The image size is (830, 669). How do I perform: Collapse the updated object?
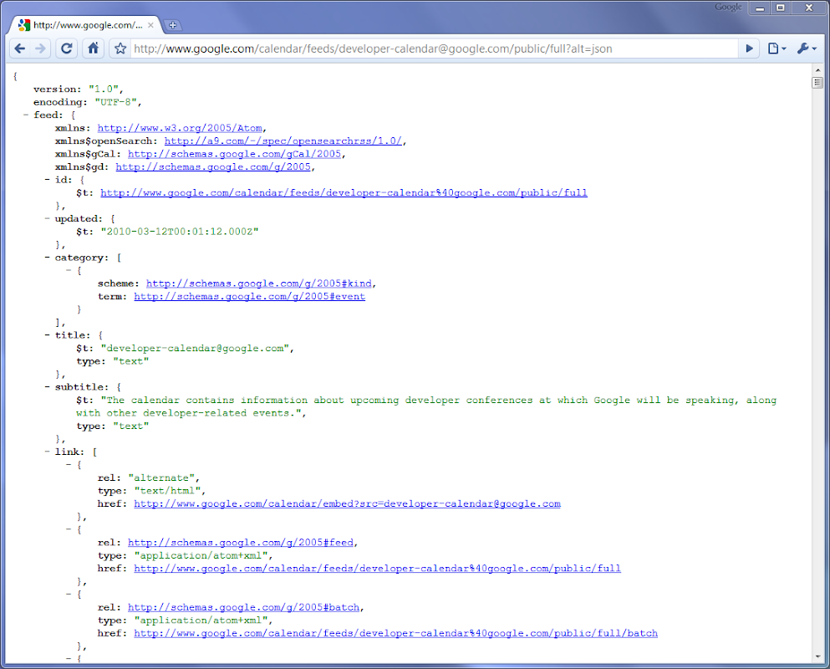click(x=47, y=219)
